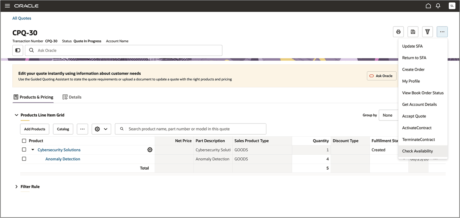Collapse the Products Line Item Grid section
This screenshot has width=460, height=218.
pos(16,115)
